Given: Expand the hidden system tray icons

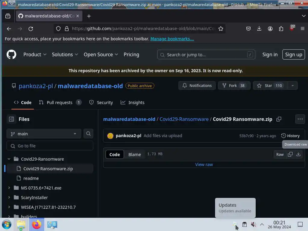Looking at the screenshot, I should click(x=262, y=224).
